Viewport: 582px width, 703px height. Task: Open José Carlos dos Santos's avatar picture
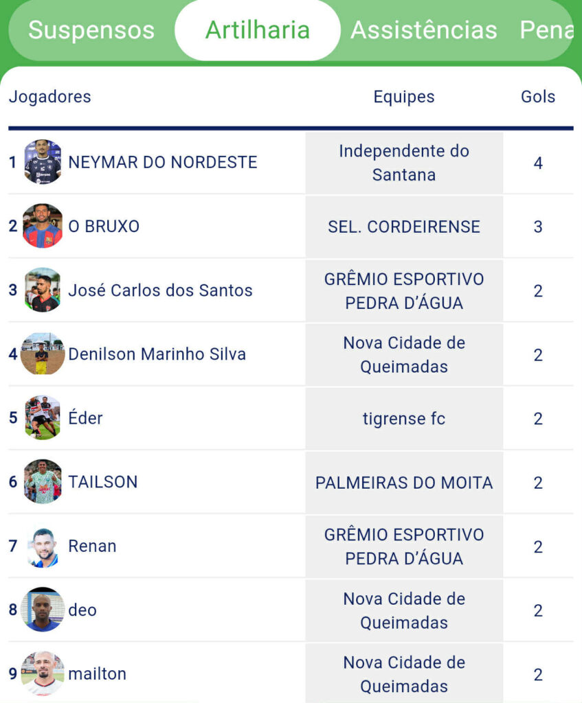[43, 290]
